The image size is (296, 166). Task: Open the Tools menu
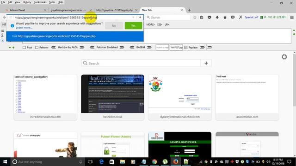(52, 2)
